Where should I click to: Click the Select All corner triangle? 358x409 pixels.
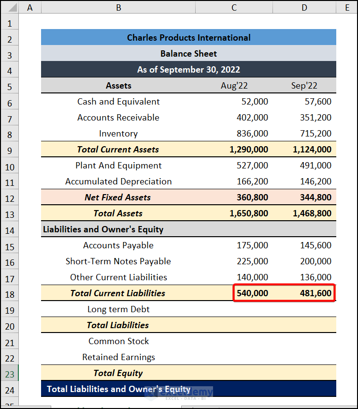(x=10, y=7)
